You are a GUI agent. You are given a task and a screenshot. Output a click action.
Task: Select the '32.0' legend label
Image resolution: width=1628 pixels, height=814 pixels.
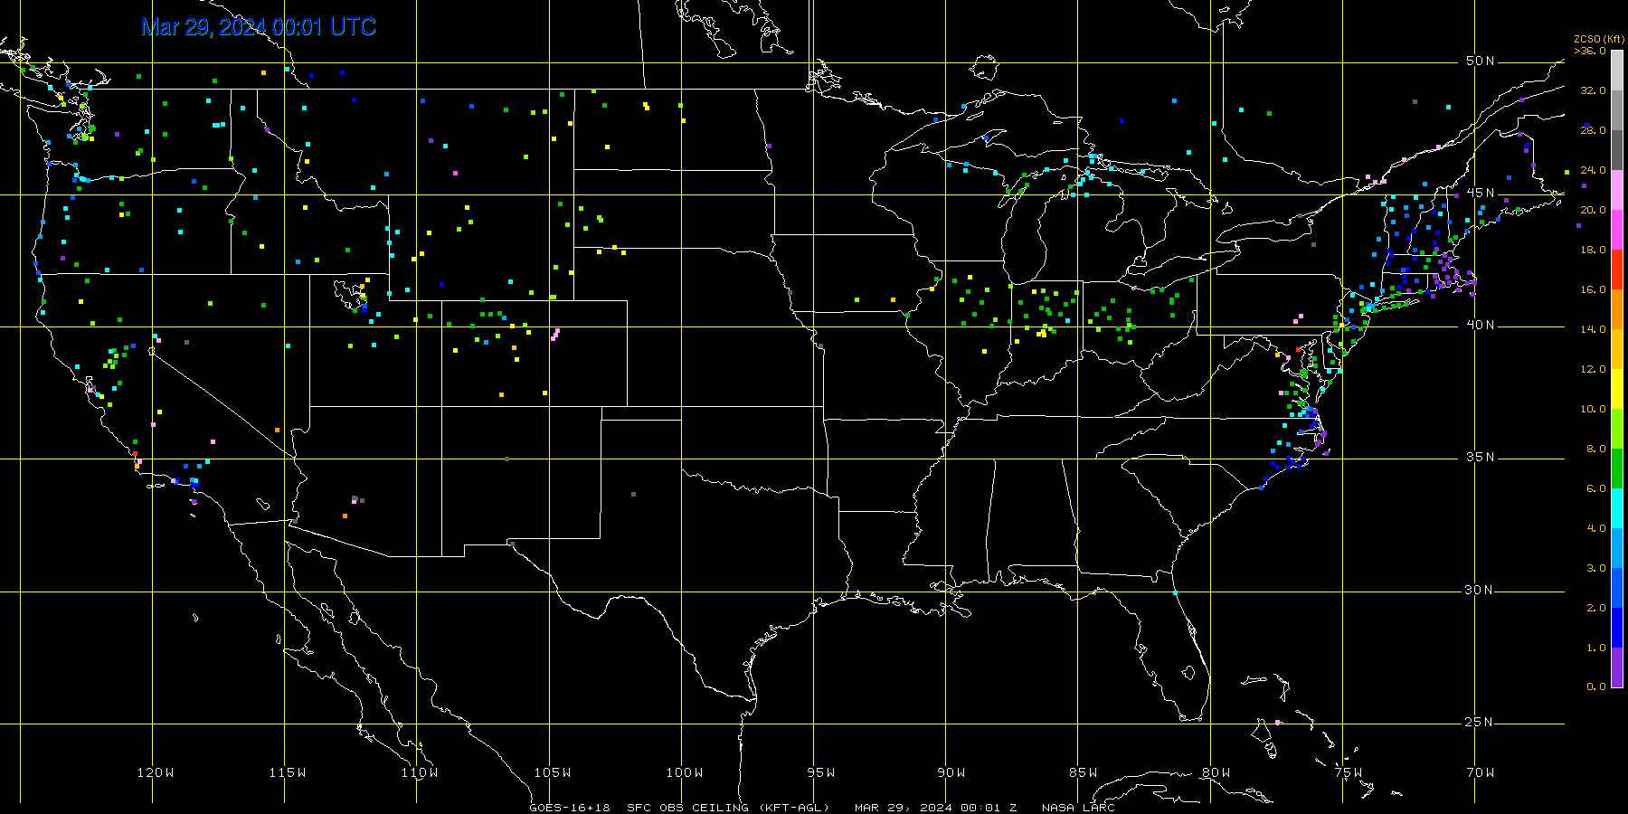click(1593, 90)
